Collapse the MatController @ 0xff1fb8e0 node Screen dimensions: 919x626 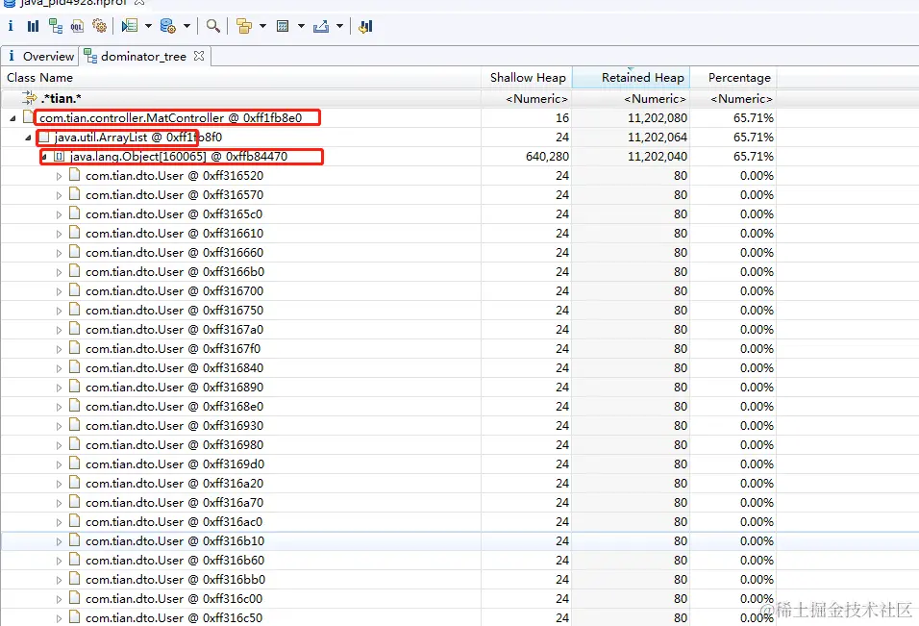point(12,118)
